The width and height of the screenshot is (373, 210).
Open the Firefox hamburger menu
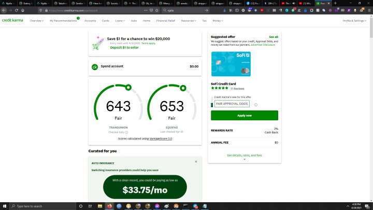[x=369, y=10]
